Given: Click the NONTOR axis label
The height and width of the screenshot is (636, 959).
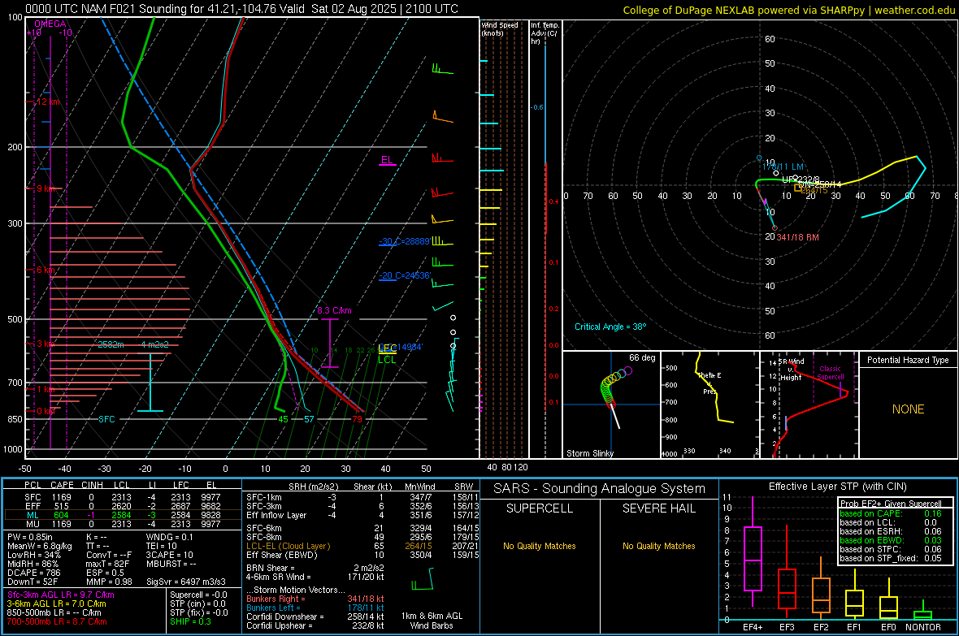Looking at the screenshot, I should [x=923, y=627].
